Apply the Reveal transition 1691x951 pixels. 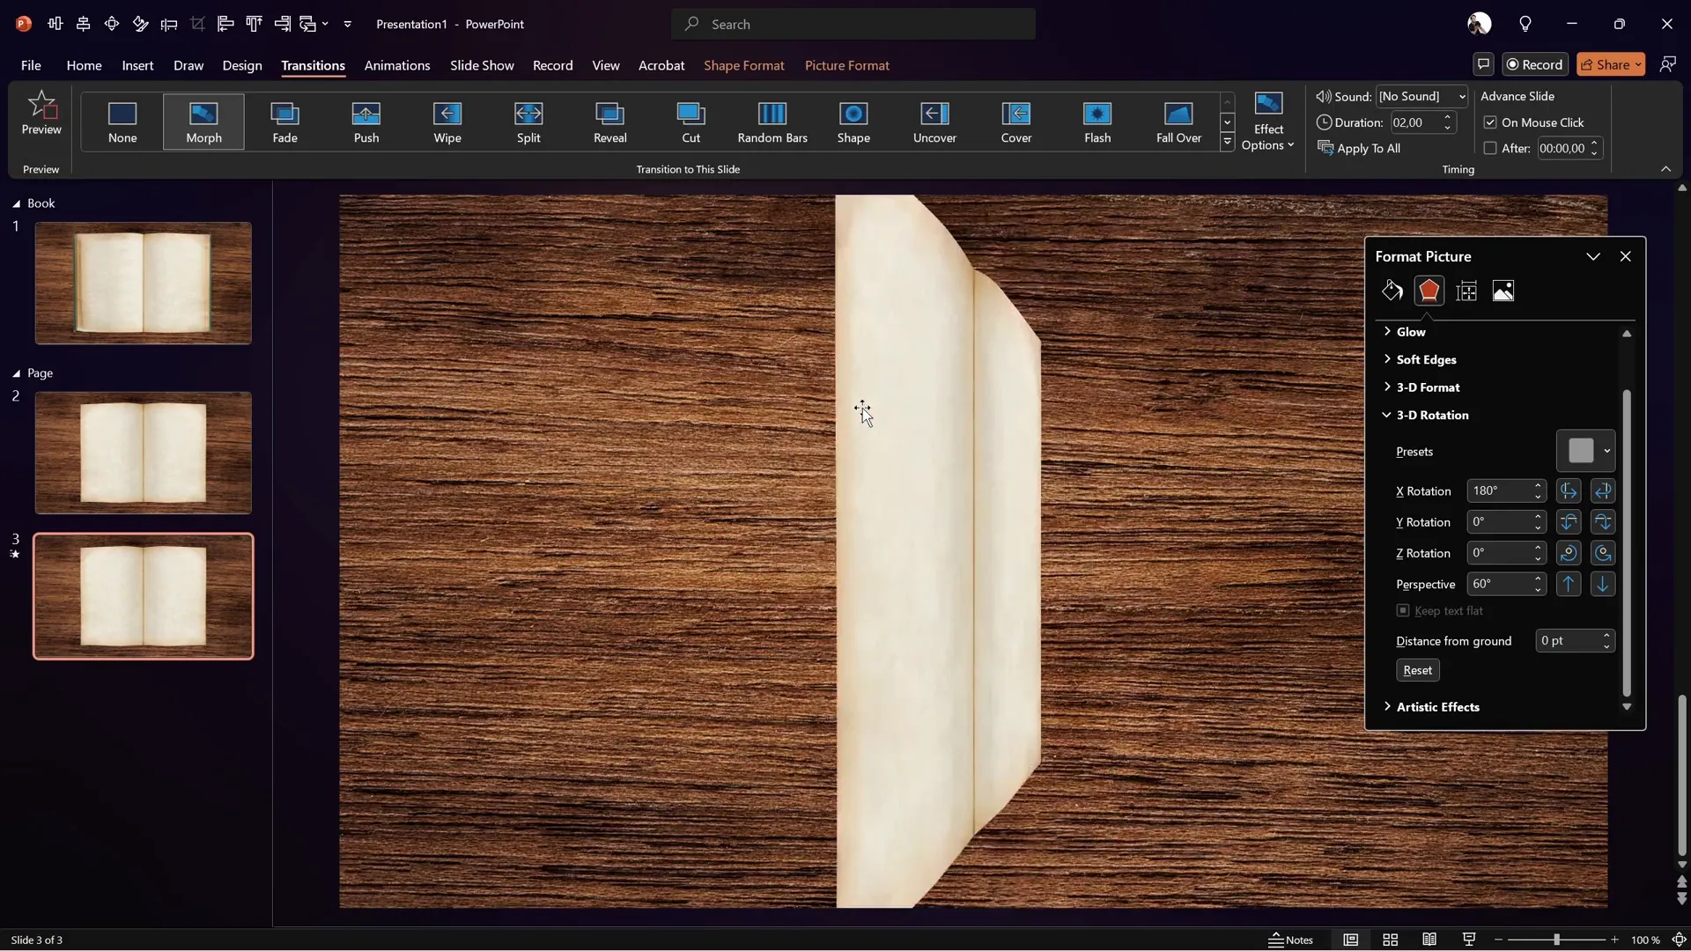click(610, 122)
